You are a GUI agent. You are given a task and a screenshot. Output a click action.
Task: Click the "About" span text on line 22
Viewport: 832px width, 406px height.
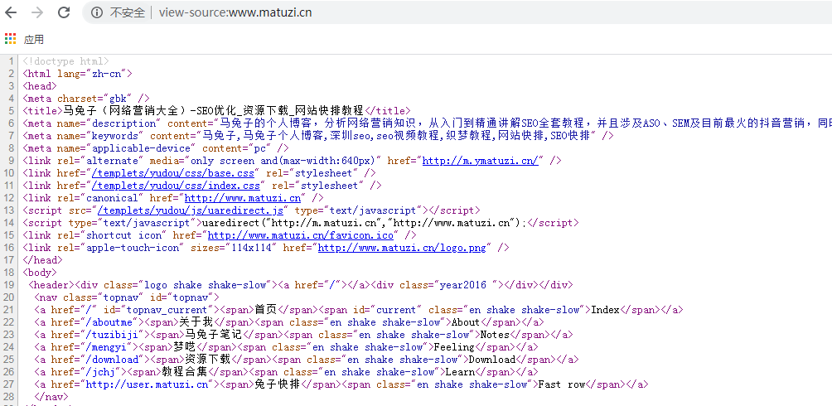[466, 322]
